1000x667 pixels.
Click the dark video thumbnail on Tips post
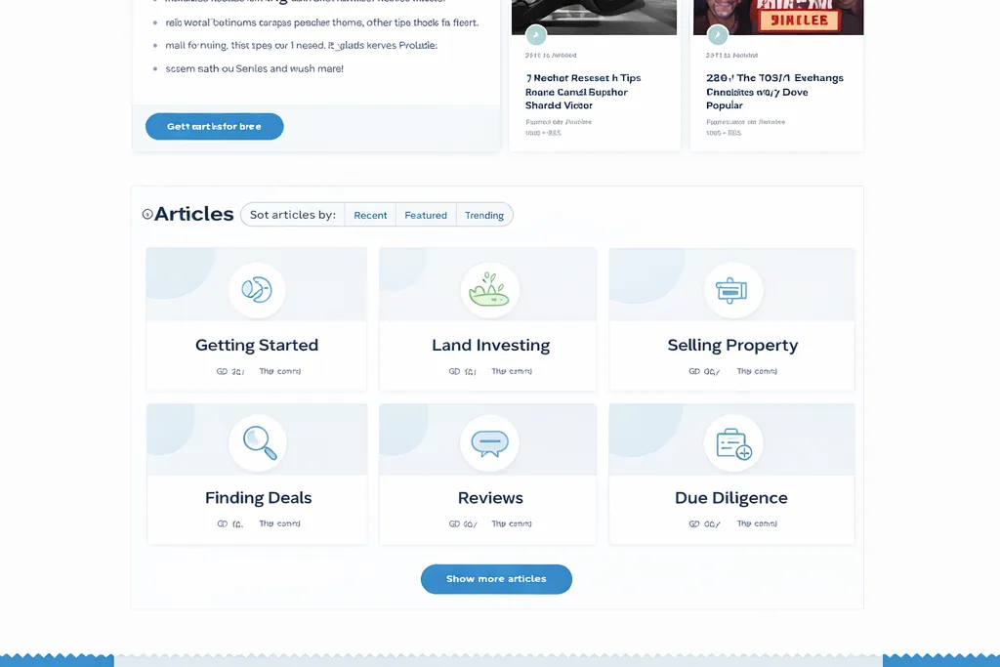tap(594, 18)
